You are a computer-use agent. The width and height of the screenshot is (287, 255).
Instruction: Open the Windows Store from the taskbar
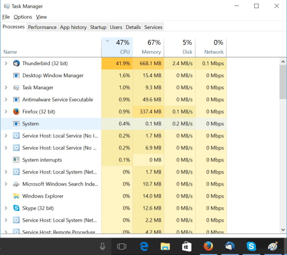[x=187, y=246]
